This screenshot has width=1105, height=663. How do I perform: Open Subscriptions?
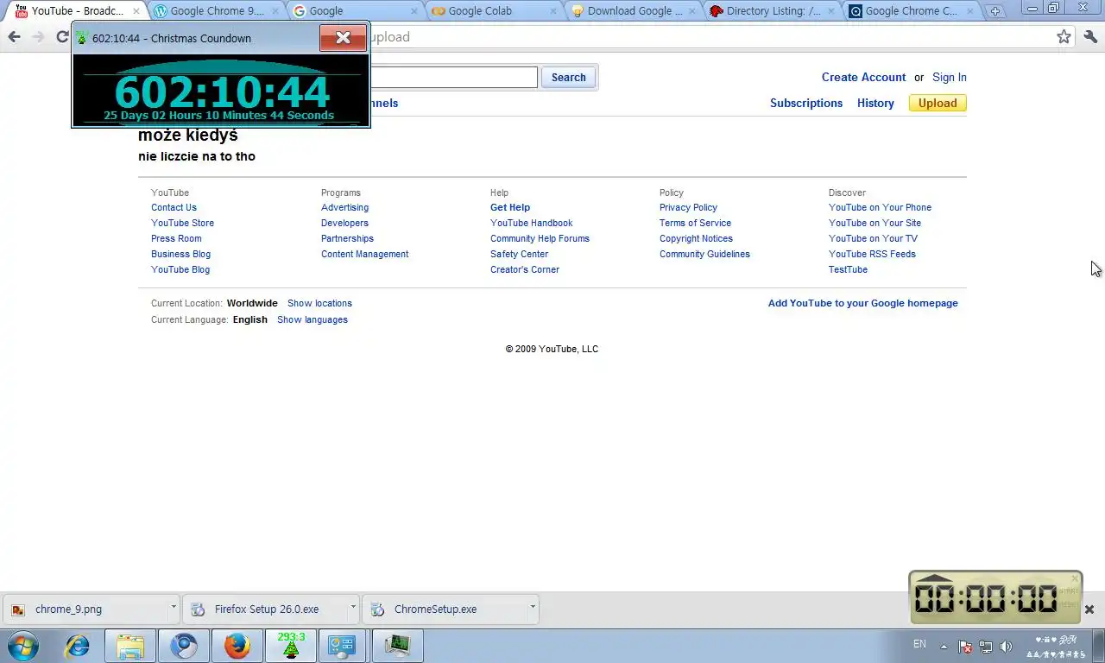[x=806, y=103]
